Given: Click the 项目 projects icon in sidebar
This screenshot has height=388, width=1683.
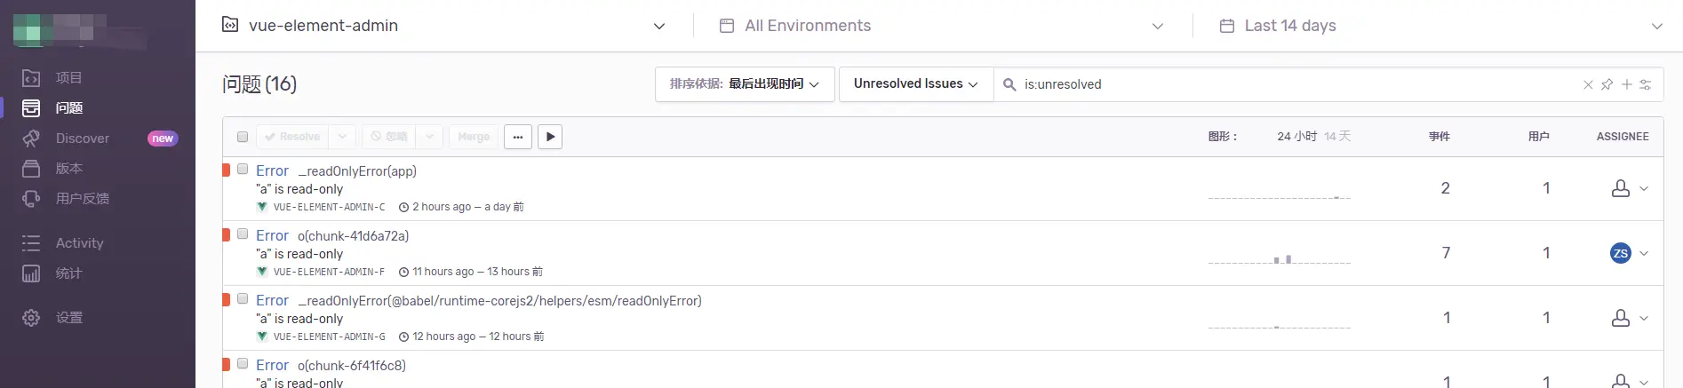Looking at the screenshot, I should [x=31, y=78].
